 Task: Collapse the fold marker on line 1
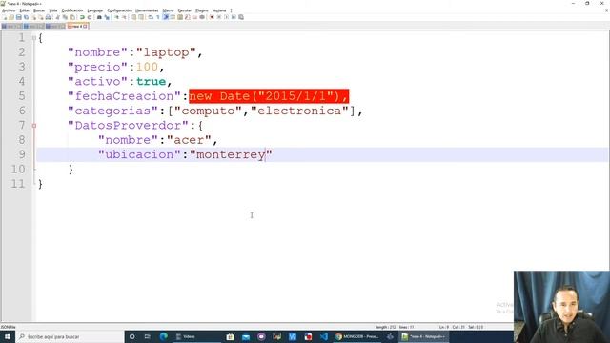click(34, 38)
